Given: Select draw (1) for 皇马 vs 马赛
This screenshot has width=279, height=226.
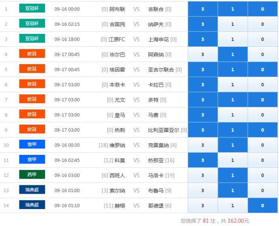Looking at the screenshot, I should click(x=232, y=115).
